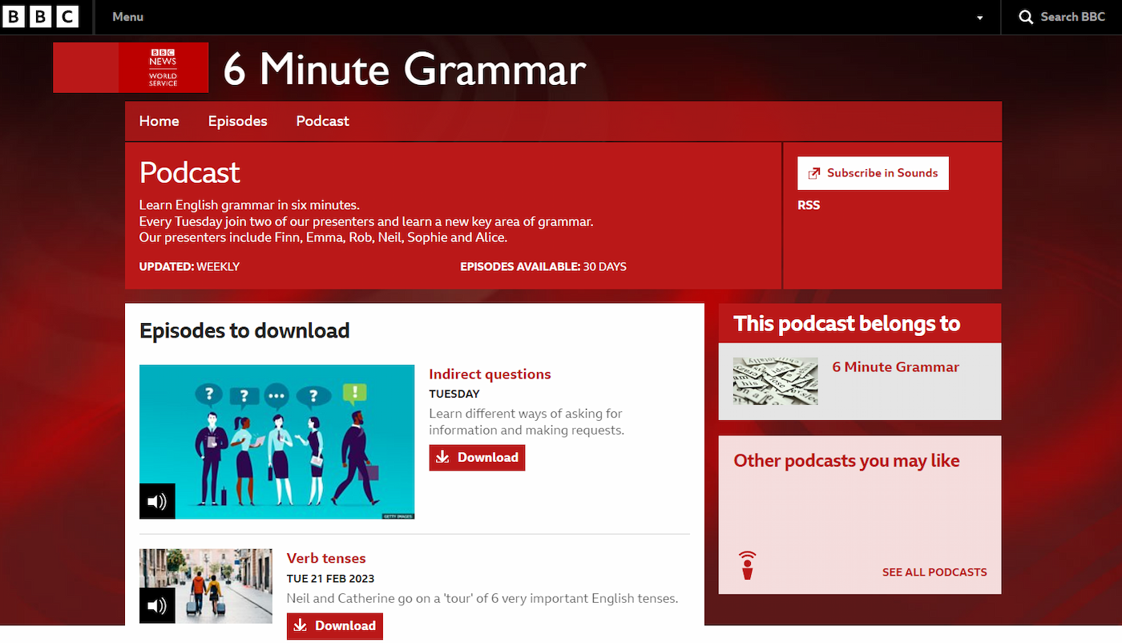Download the Indirect questions episode

tap(477, 458)
